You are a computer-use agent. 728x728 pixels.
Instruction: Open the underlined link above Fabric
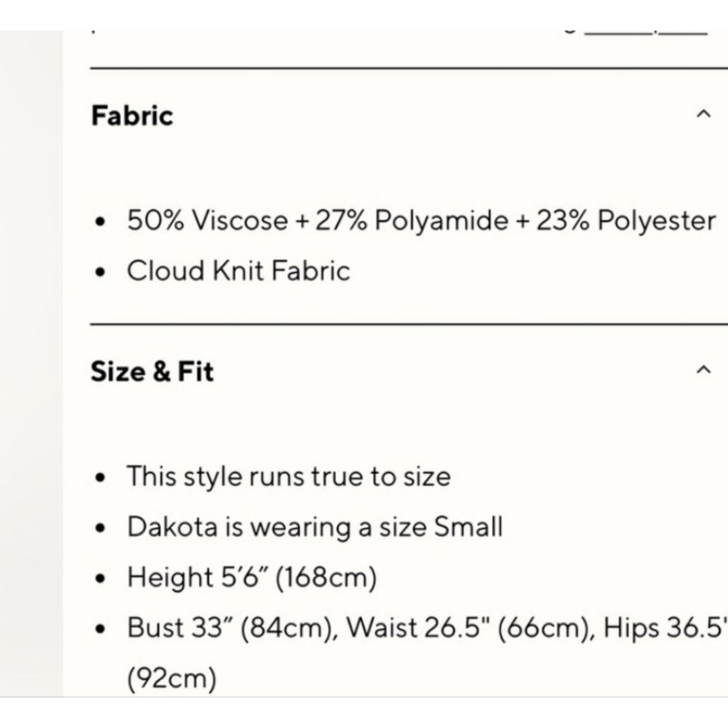point(645,32)
